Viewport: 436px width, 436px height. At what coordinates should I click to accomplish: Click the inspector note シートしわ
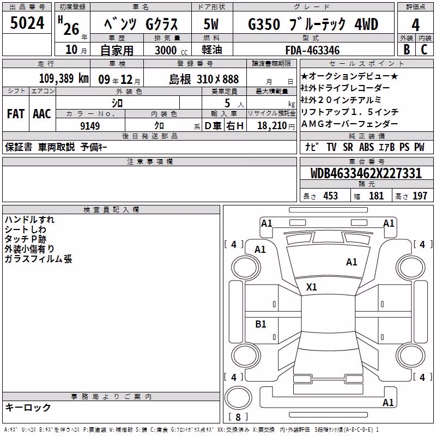tap(25, 229)
